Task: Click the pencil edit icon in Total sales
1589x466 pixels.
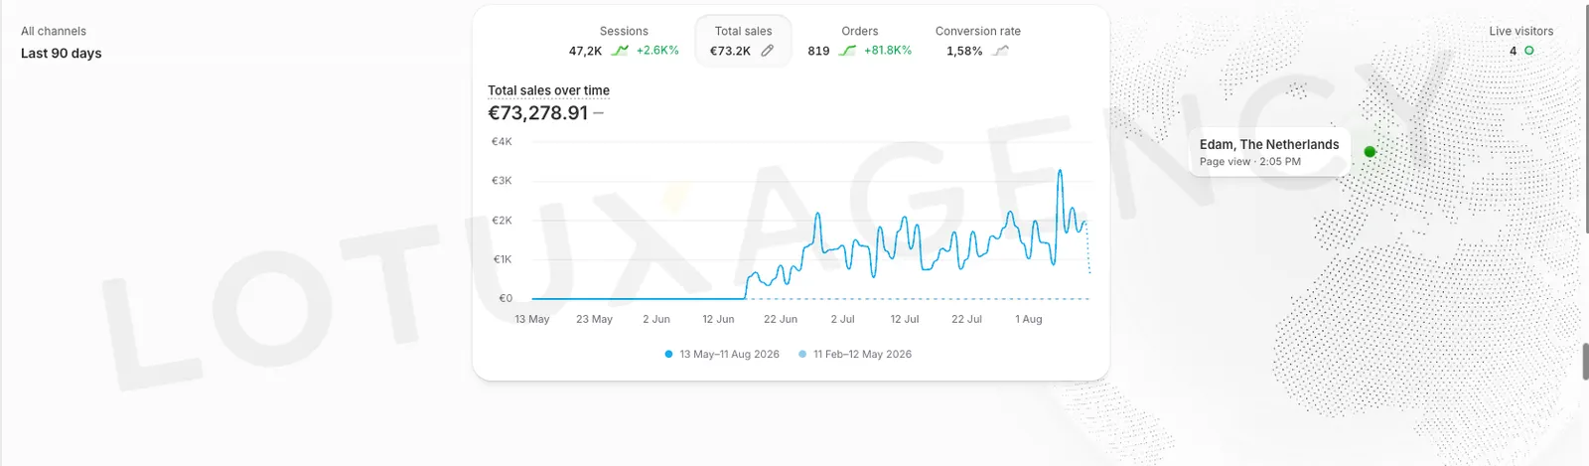Action: coord(768,51)
